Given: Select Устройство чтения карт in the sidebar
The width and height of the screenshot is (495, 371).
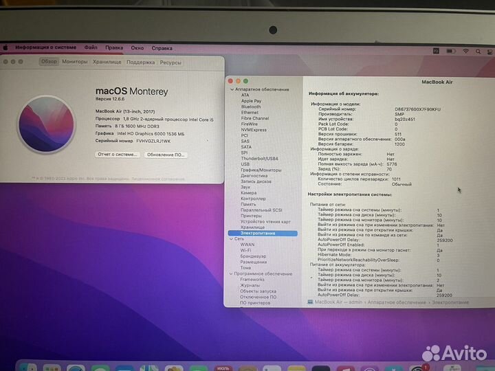Looking at the screenshot, I should pos(265,222).
